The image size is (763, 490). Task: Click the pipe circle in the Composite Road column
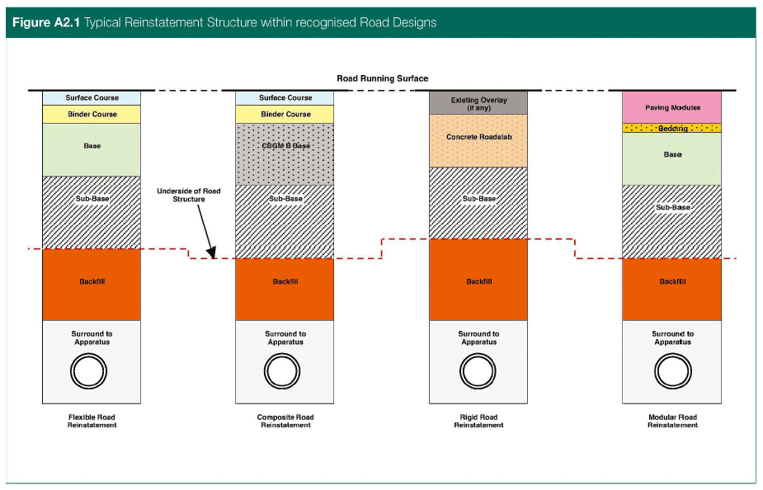tap(285, 371)
